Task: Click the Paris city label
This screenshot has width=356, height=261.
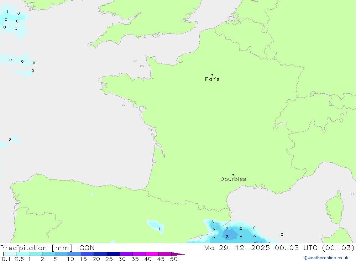Action: 212,79
